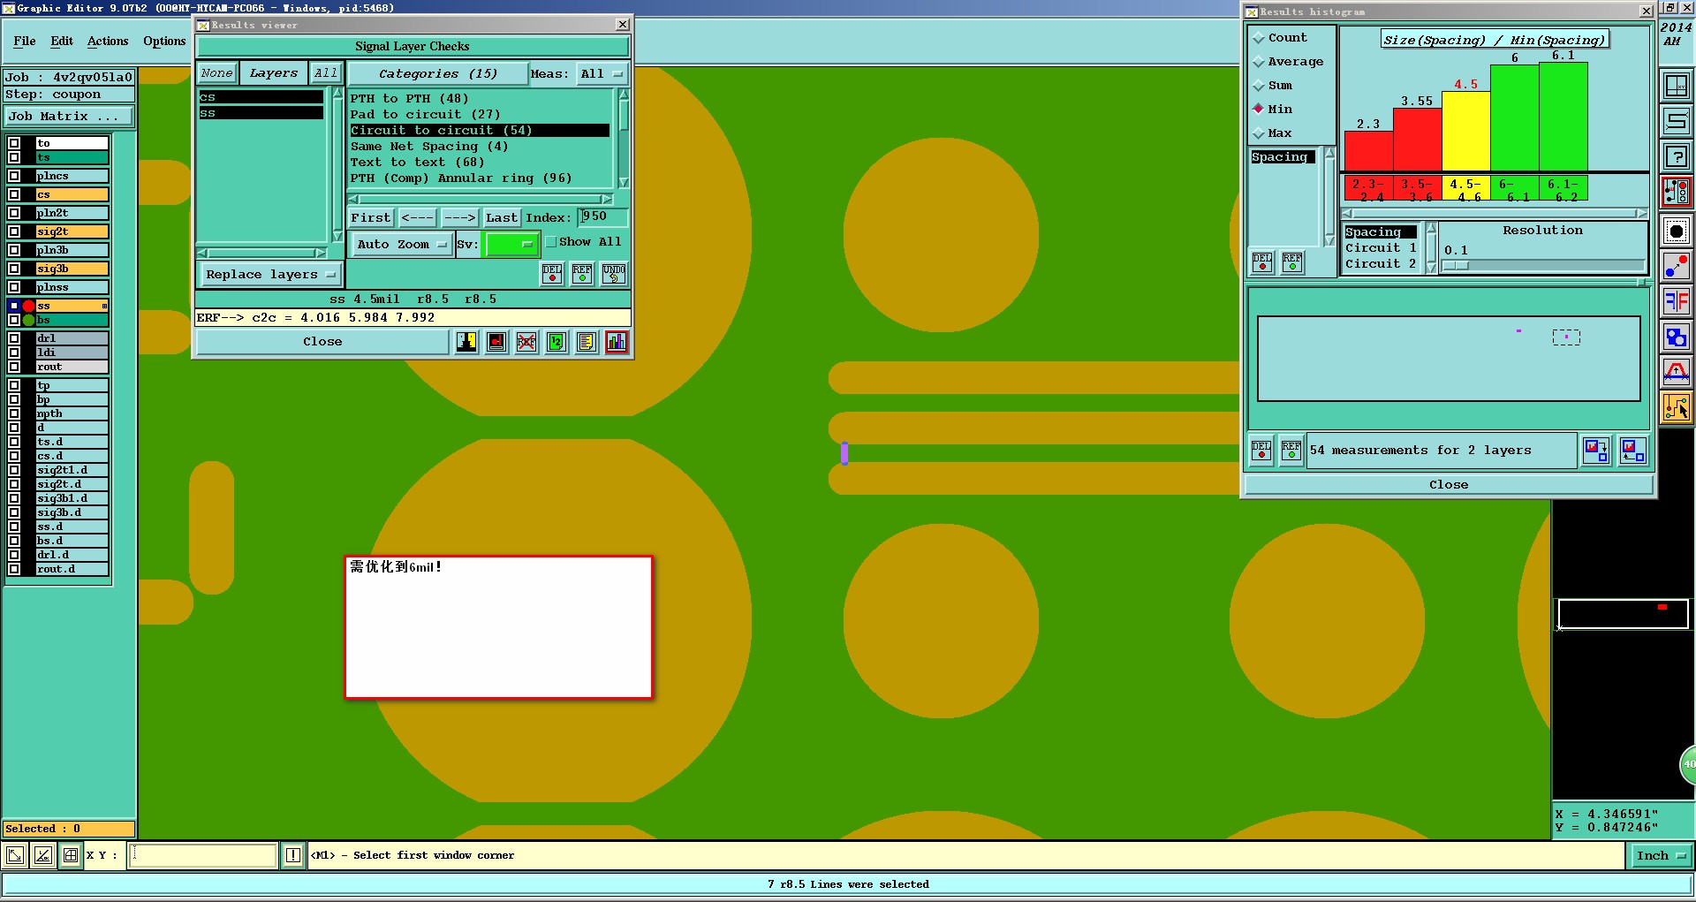Toggle the checkbox for layer cs
1696x902 pixels.
tap(14, 194)
